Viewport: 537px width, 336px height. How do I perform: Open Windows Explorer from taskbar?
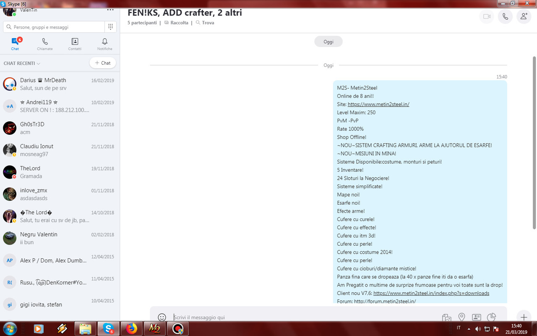point(85,329)
